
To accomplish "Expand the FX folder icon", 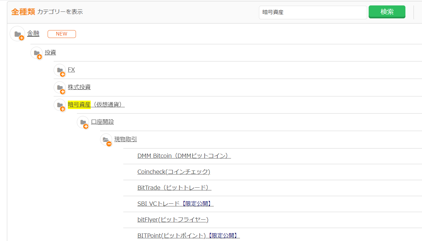I will coord(60,70).
